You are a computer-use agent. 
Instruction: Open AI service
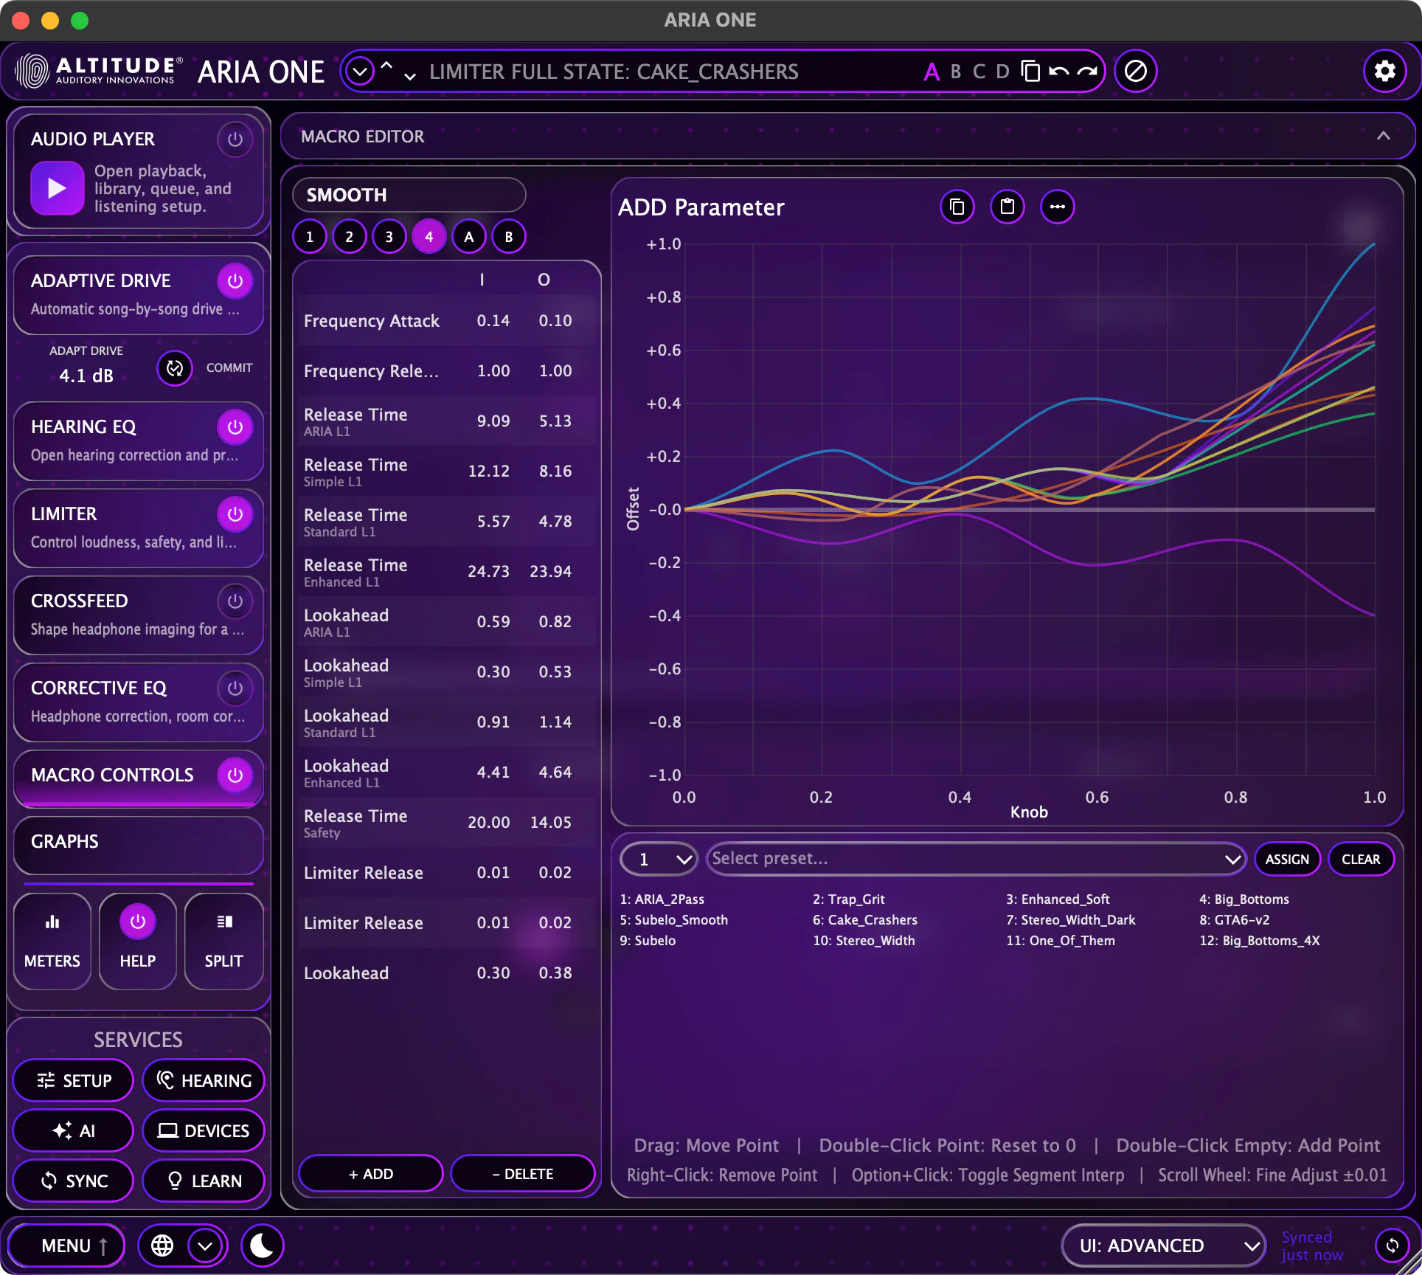(x=74, y=1130)
